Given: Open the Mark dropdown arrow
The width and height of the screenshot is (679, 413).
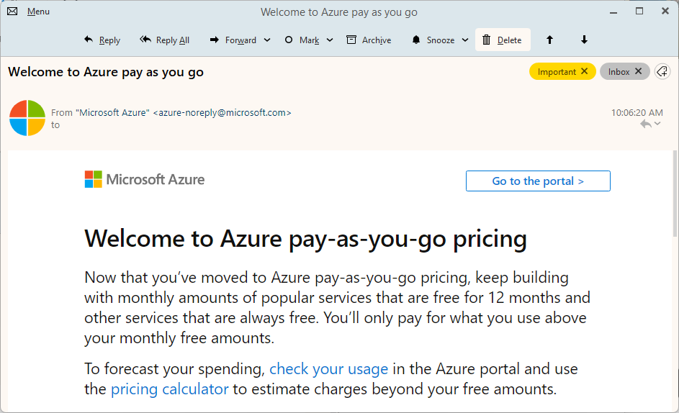Looking at the screenshot, I should [x=330, y=40].
